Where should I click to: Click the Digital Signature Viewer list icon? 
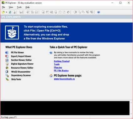(x=7, y=64)
